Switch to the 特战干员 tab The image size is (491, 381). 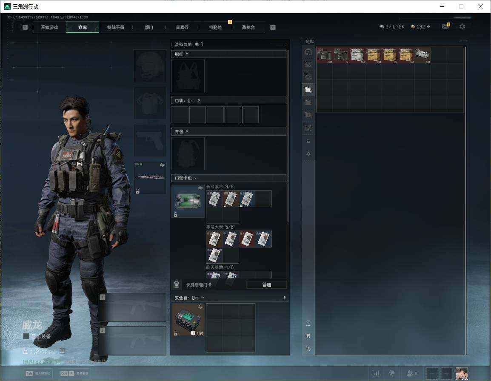click(x=116, y=27)
